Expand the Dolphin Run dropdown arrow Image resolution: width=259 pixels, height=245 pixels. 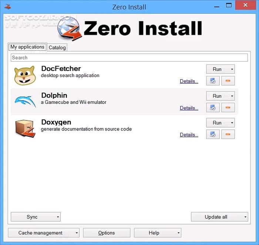click(232, 96)
